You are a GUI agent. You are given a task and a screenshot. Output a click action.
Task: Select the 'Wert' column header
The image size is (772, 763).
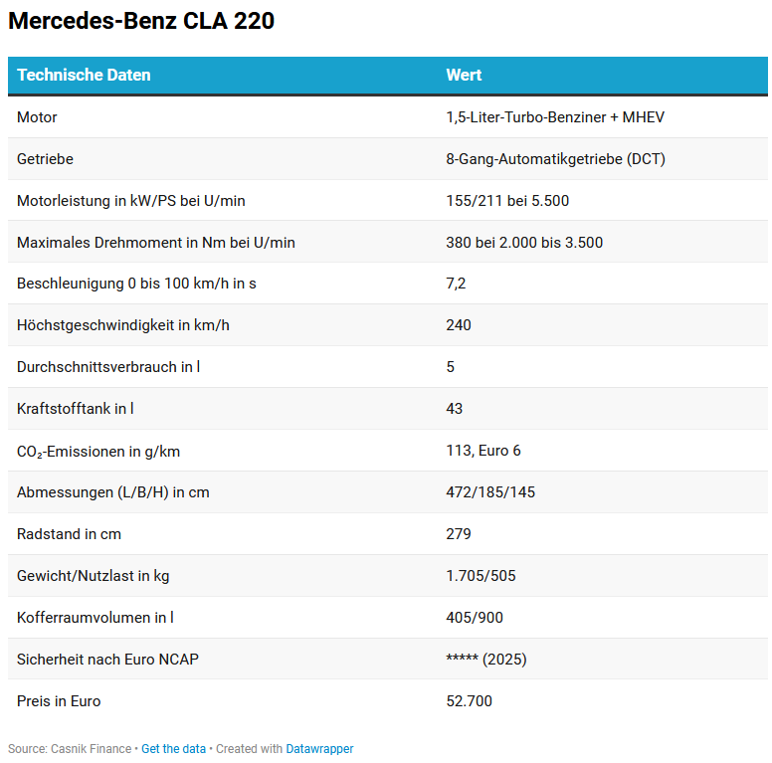click(464, 75)
